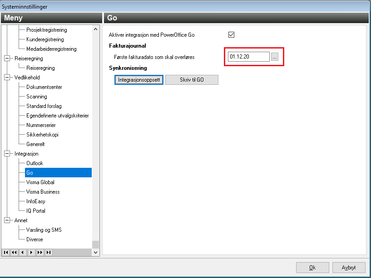Click the Annet group label

(21, 220)
